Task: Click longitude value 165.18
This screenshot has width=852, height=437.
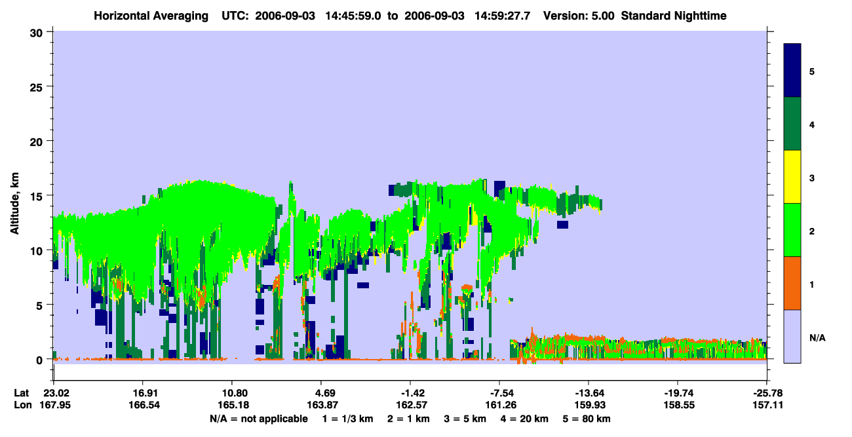Action: (x=232, y=406)
